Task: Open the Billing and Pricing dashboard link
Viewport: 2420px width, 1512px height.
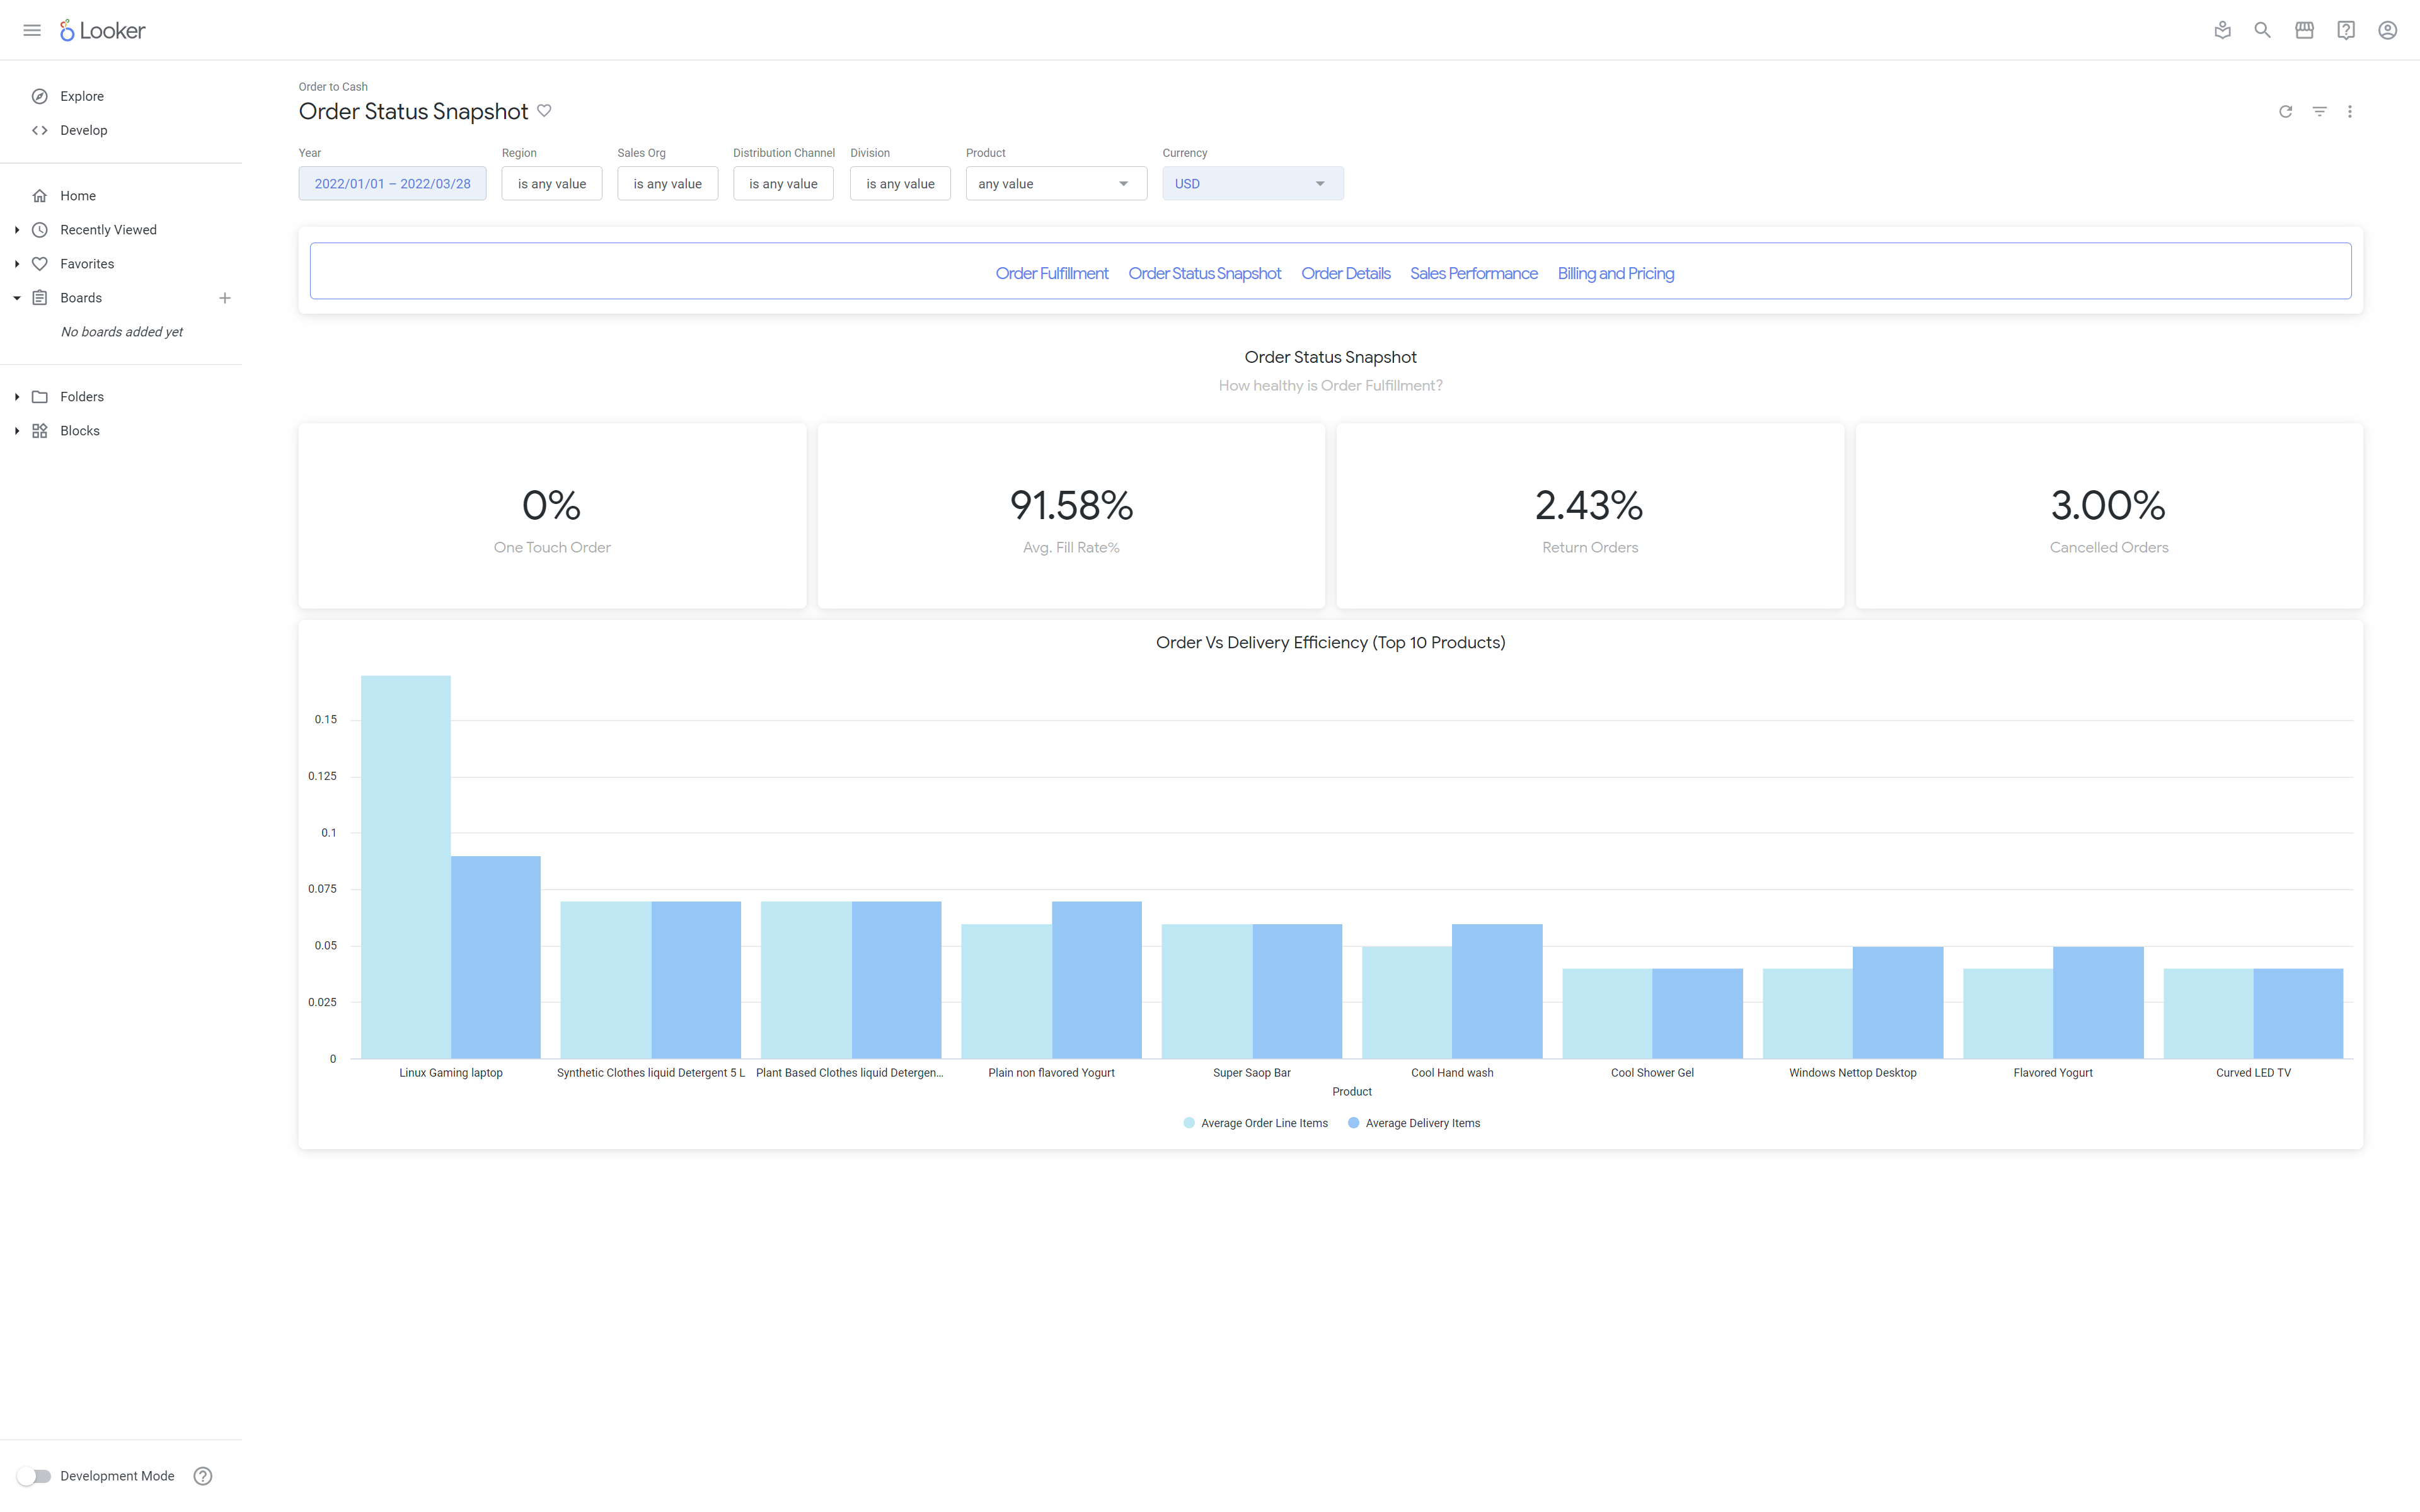Action: (x=1616, y=273)
